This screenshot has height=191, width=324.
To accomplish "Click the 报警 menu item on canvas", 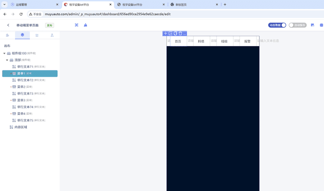I will coord(247,41).
